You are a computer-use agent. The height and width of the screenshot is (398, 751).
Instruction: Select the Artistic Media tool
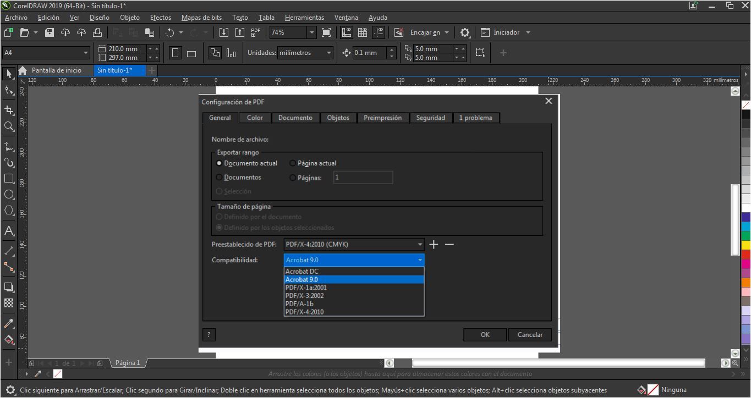tap(9, 163)
